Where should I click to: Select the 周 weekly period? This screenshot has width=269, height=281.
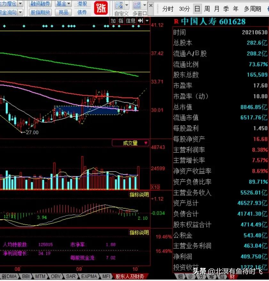click(x=207, y=9)
